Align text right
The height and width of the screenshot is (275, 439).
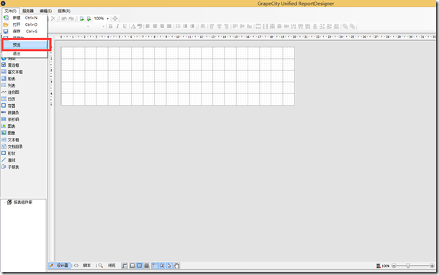click(162, 27)
